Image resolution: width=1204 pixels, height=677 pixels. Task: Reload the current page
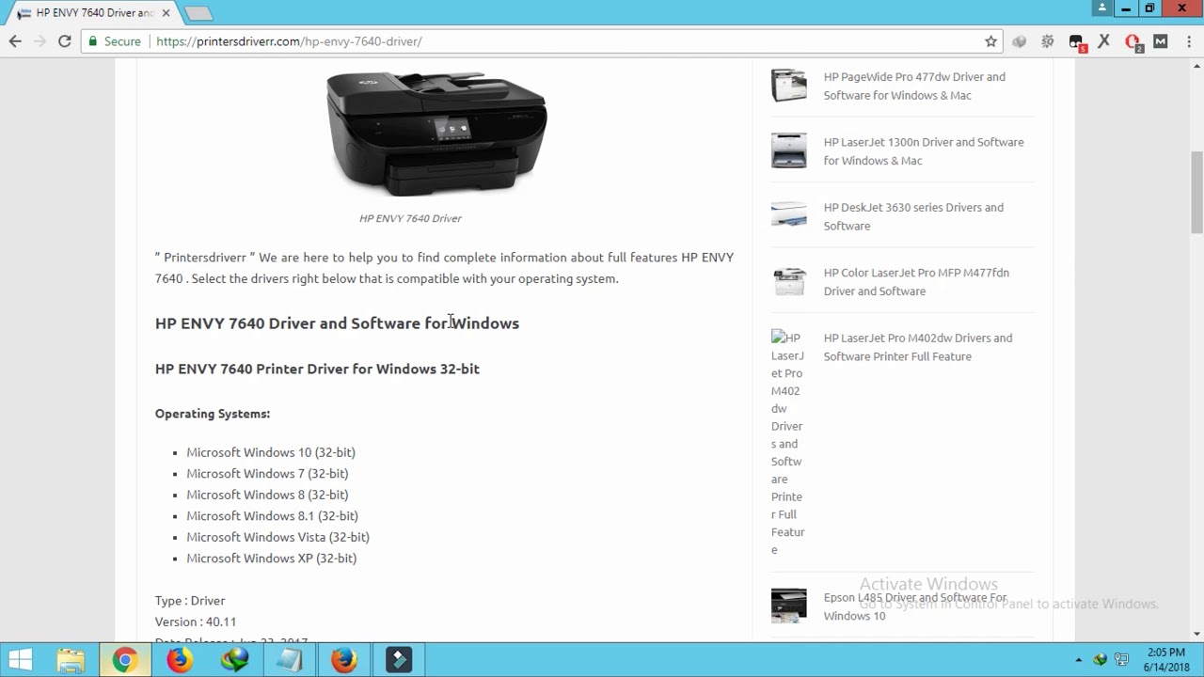pos(64,41)
